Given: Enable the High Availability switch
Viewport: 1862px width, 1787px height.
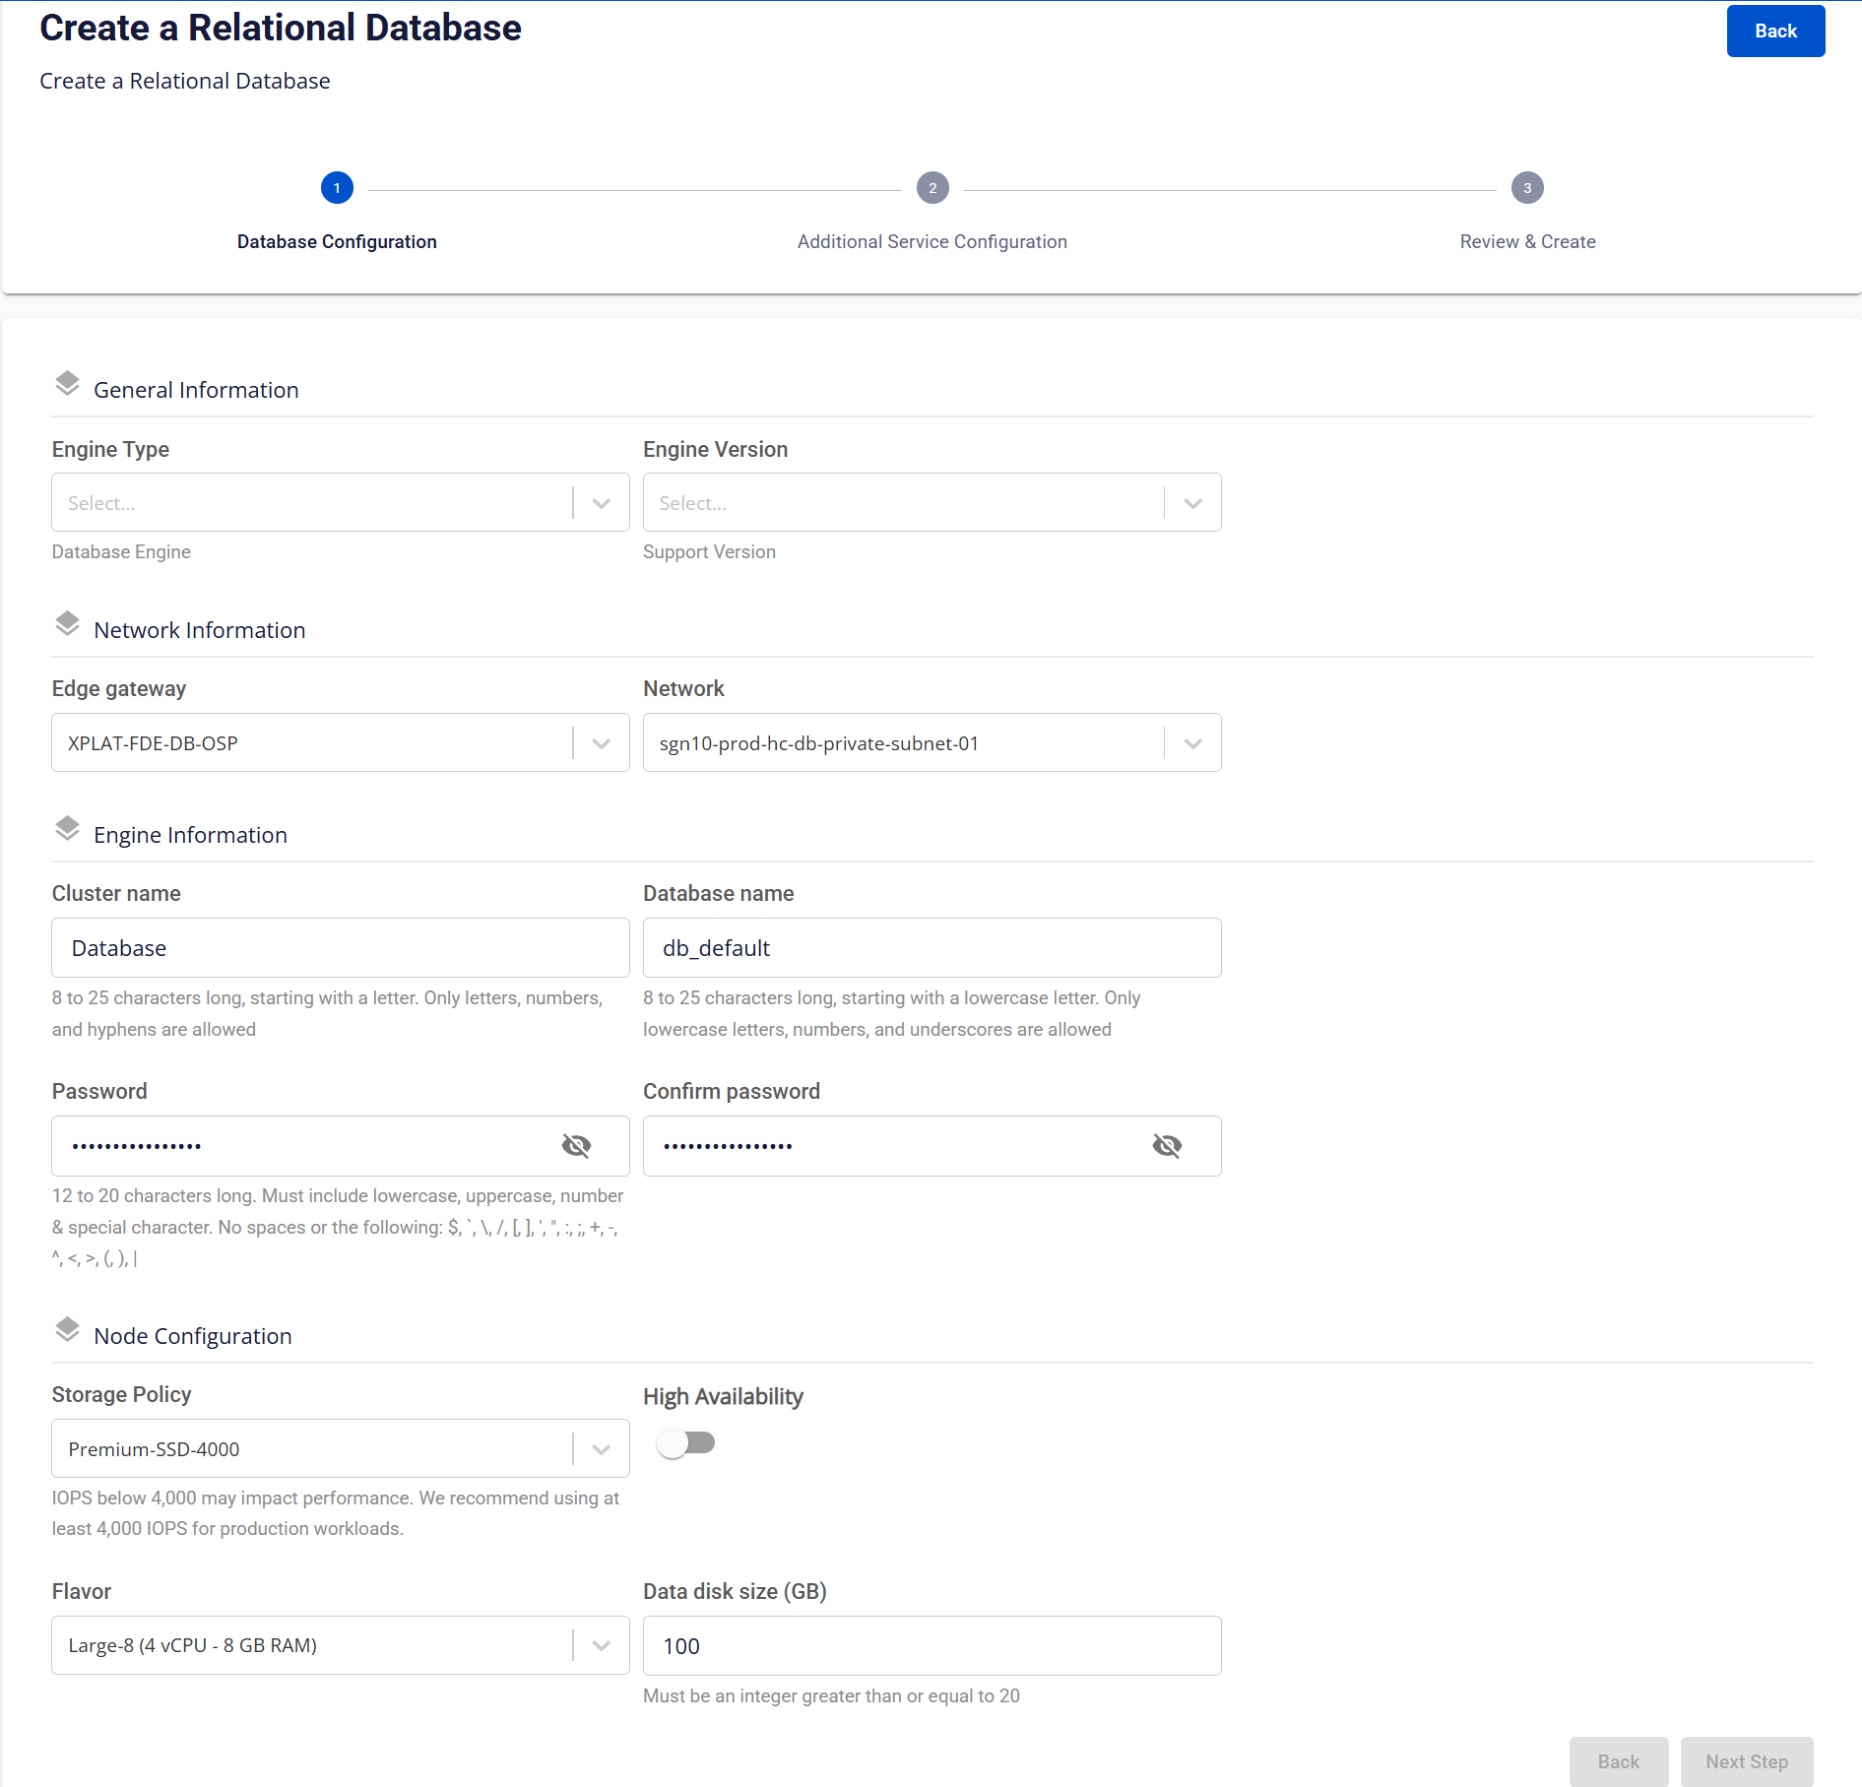Looking at the screenshot, I should point(686,1443).
